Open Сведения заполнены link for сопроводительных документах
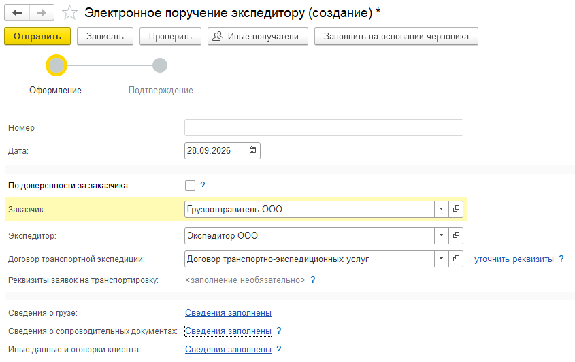The height and width of the screenshot is (362, 575). [x=228, y=331]
